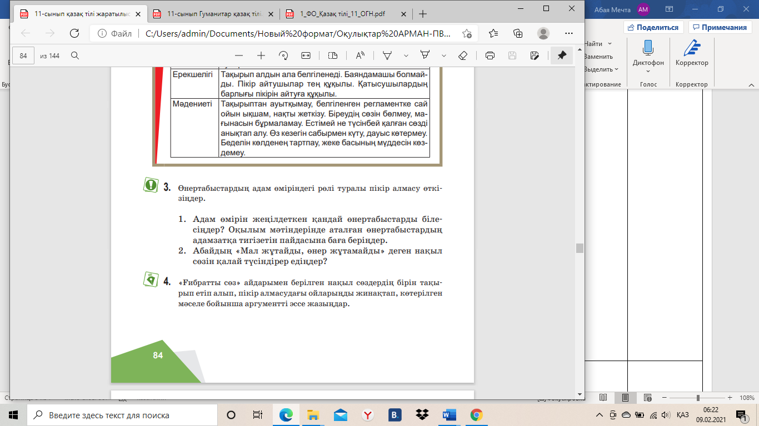Search in the PDF with the magnifier

tap(74, 55)
